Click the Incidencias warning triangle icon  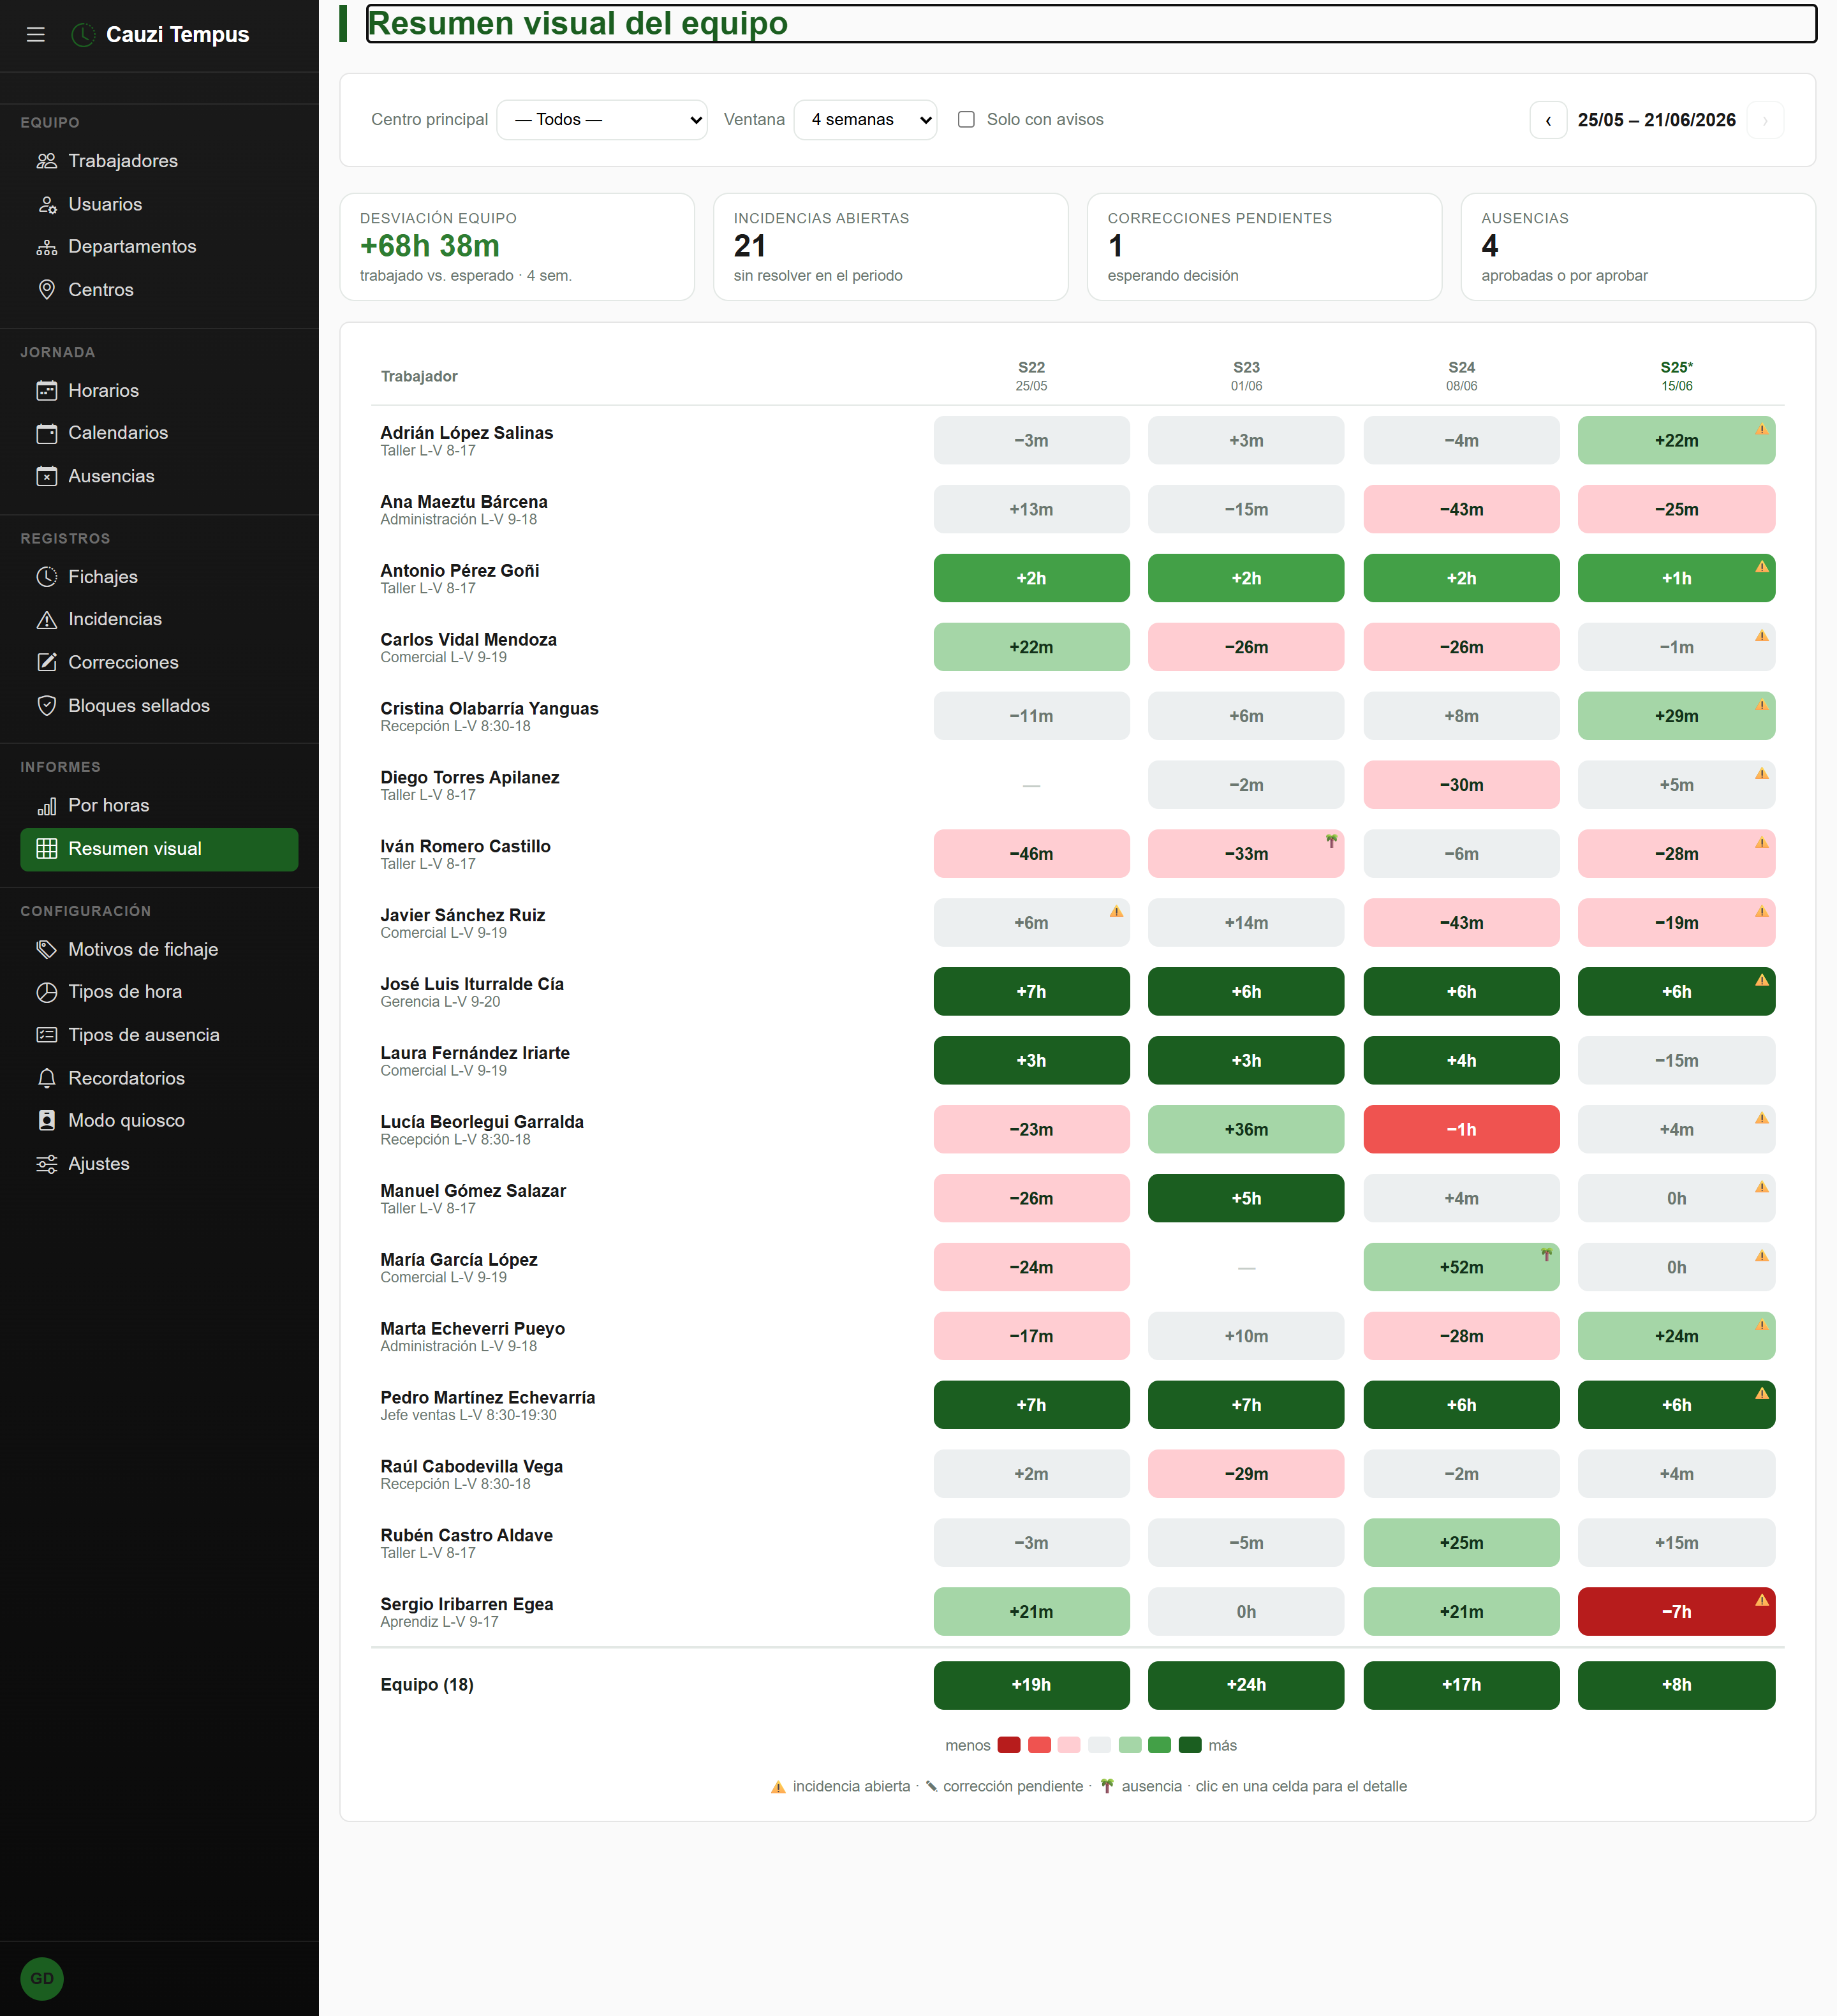(x=46, y=620)
